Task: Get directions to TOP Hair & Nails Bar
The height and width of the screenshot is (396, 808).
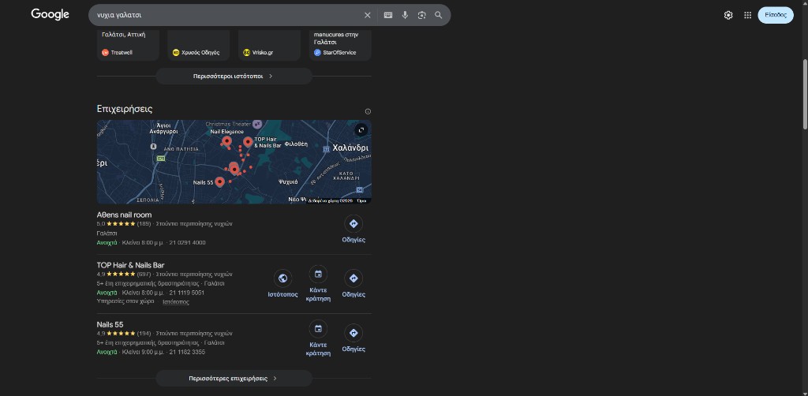Action: pos(353,284)
